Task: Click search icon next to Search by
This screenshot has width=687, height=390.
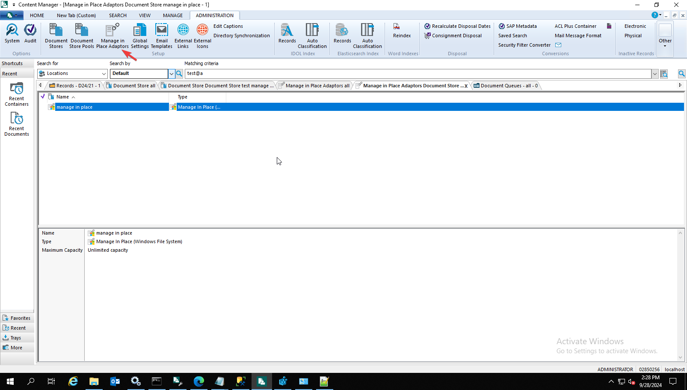Action: point(179,74)
